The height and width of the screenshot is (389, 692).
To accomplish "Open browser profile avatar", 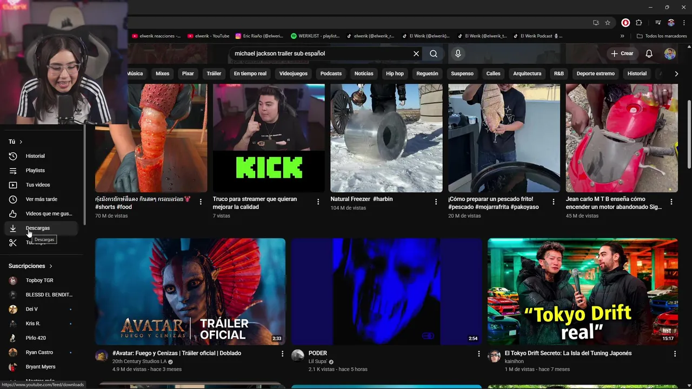I will 671,23.
